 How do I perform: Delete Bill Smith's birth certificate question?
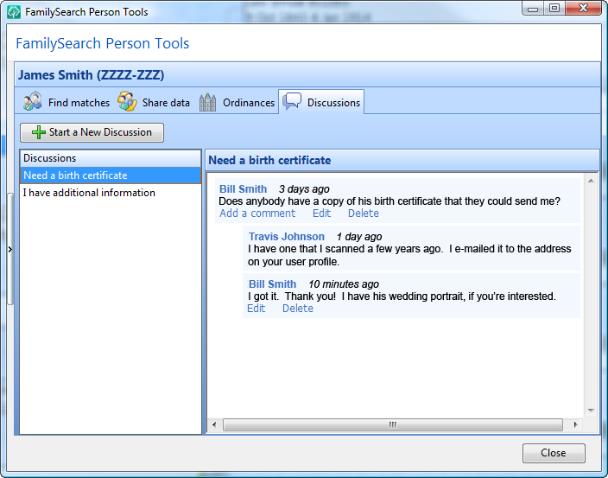click(x=364, y=214)
